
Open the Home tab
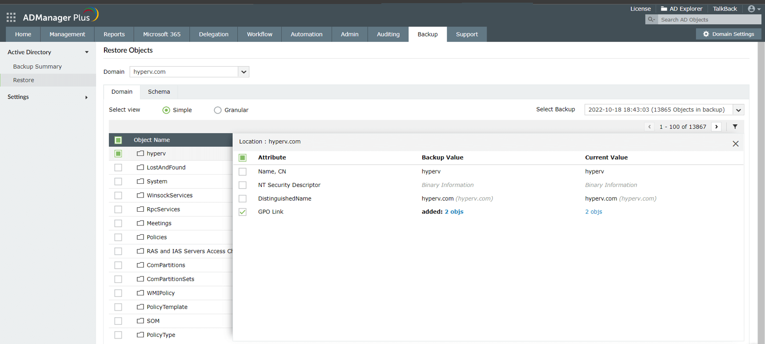tap(23, 34)
